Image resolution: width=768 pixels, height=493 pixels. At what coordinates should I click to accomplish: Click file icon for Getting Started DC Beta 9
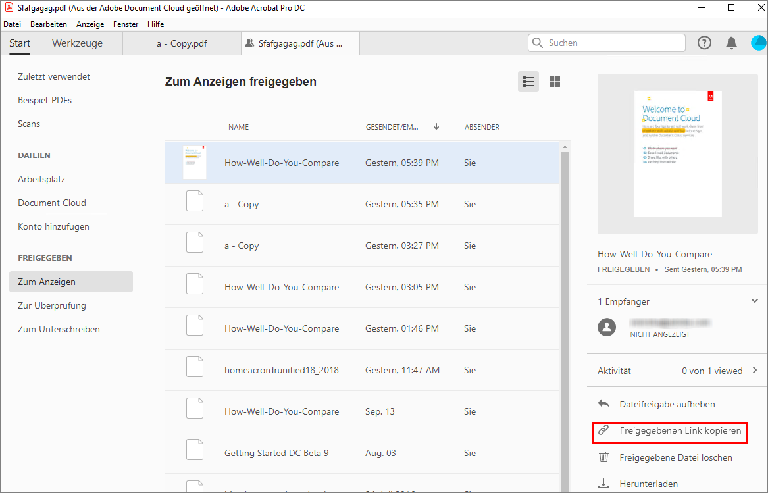click(x=194, y=450)
